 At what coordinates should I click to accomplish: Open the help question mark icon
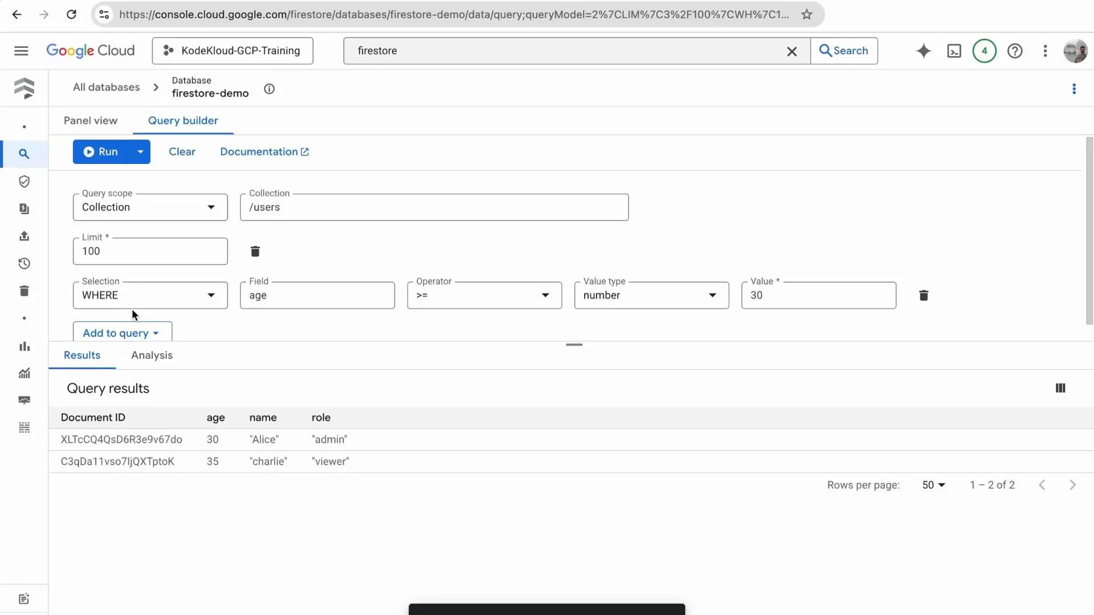point(1015,51)
